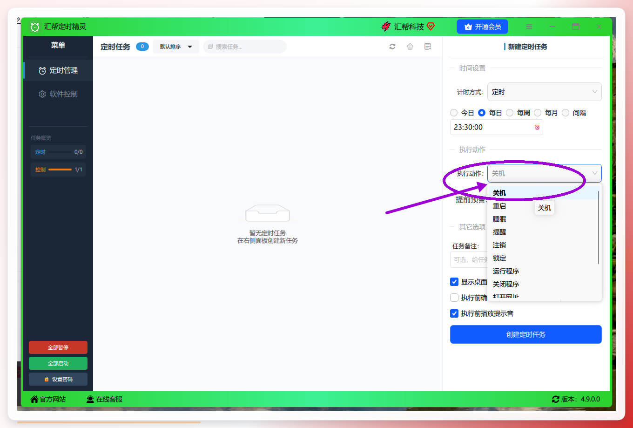The height and width of the screenshot is (428, 633).
Task: Click the red 全部暂停 button
Action: [58, 347]
